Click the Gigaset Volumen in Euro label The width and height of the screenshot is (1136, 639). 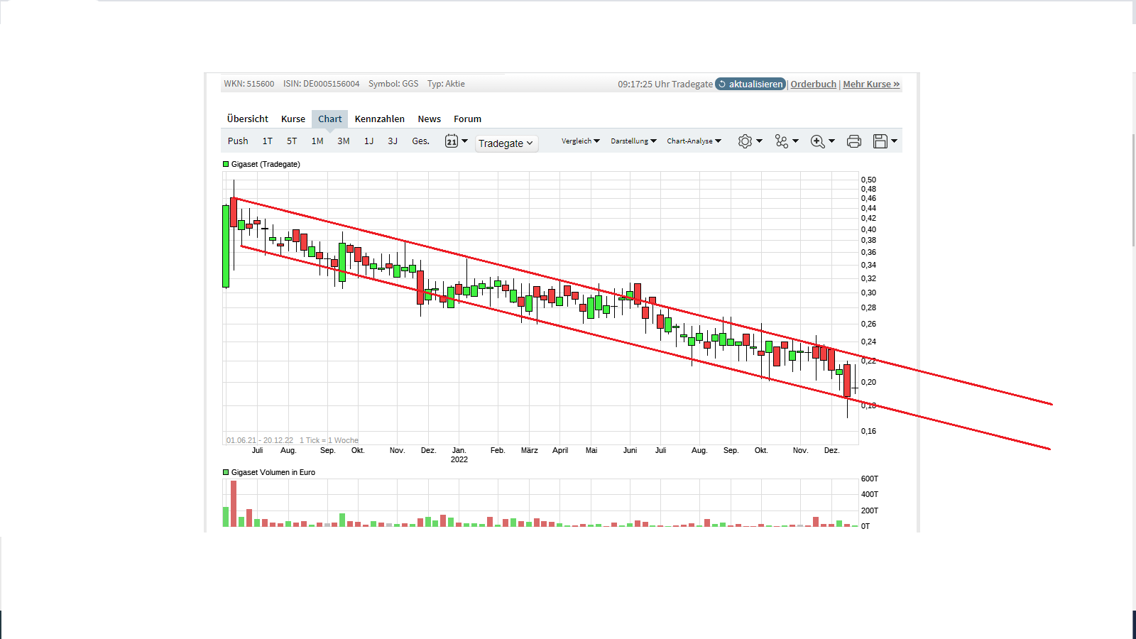coord(273,472)
